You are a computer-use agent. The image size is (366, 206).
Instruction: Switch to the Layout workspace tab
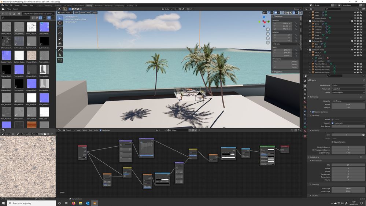40,5
